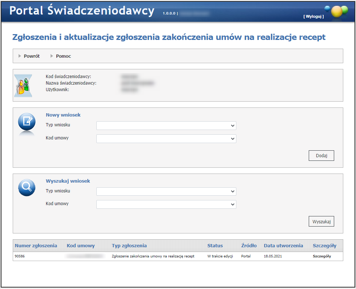Sort by Numer zgłoszenia column header

36,246
